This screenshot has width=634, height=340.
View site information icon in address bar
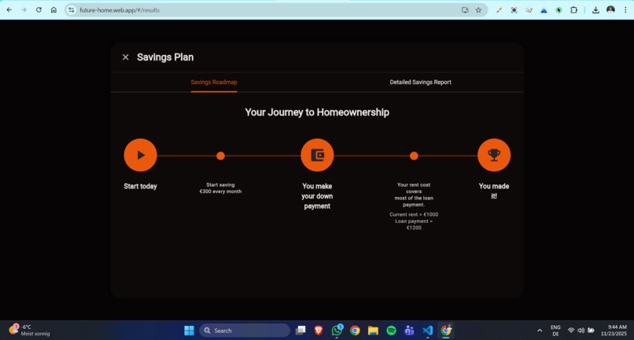pyautogui.click(x=72, y=10)
